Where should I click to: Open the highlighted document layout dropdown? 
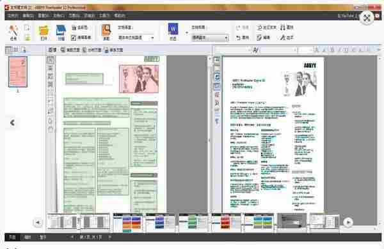click(210, 38)
